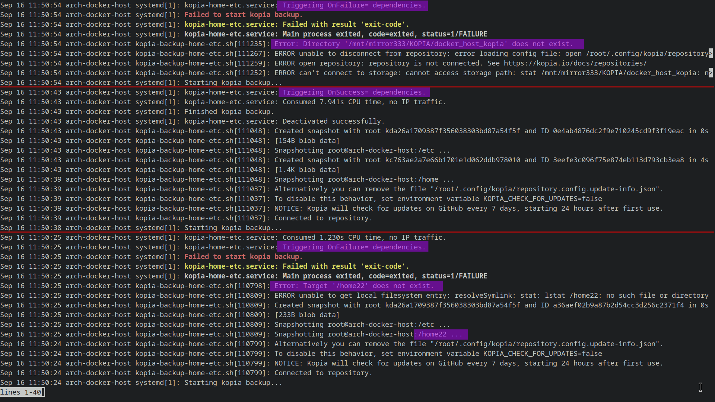Image resolution: width=715 pixels, height=402 pixels.
Task: Click snapshot ID a36aef02b9a87b2d54cc3d256c2371f4
Action: pos(618,305)
